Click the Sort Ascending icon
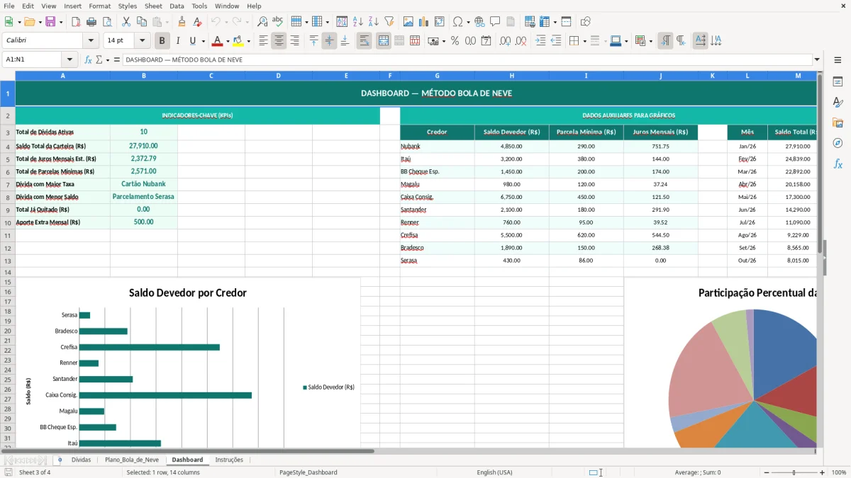This screenshot has width=851, height=478. point(357,22)
